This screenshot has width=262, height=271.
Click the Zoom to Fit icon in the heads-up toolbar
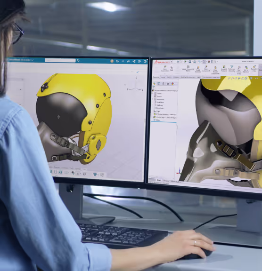229,78
